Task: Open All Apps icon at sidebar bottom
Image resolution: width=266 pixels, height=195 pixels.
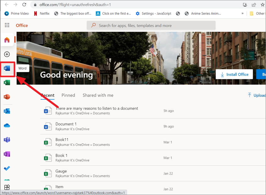Action: [7, 187]
